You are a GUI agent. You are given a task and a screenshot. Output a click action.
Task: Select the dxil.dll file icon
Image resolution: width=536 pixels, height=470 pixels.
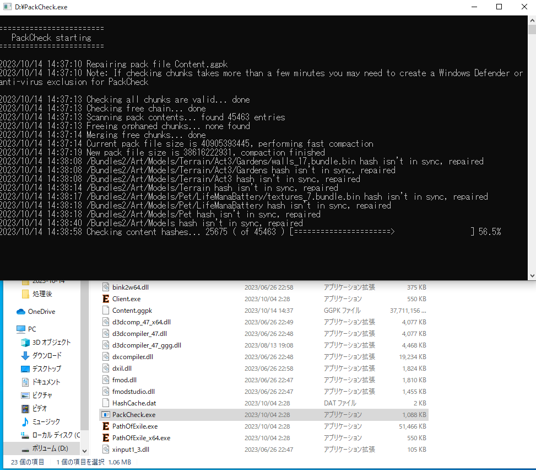tap(106, 368)
